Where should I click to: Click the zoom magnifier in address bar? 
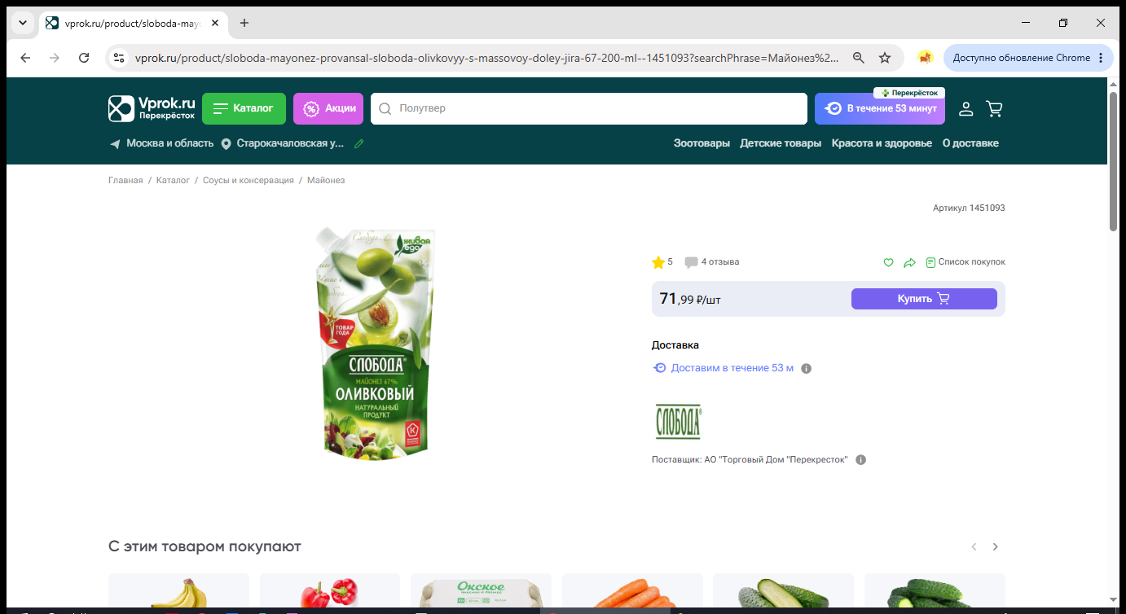[x=858, y=58]
